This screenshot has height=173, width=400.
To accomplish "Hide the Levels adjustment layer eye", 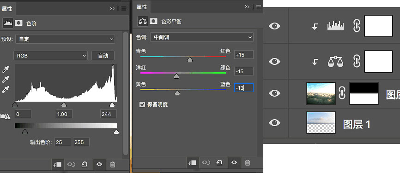I will click(x=274, y=26).
